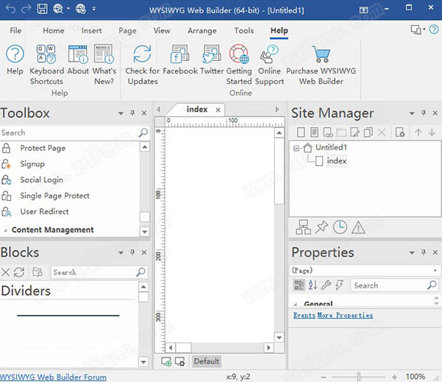Click the zoom out minus button
Screen dimensions: 442x382
(x=324, y=377)
